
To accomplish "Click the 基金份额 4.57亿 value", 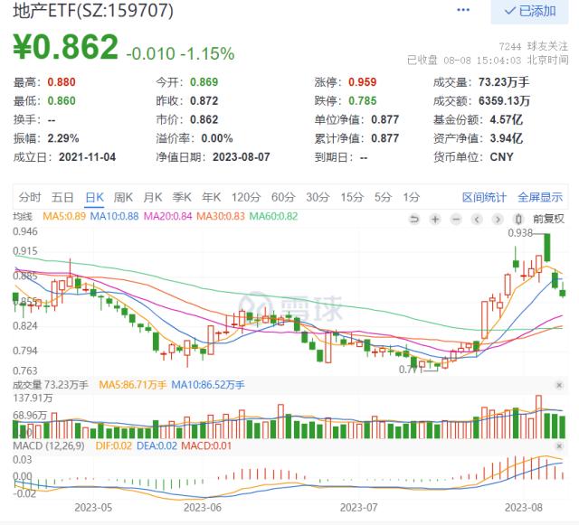I will (507, 119).
